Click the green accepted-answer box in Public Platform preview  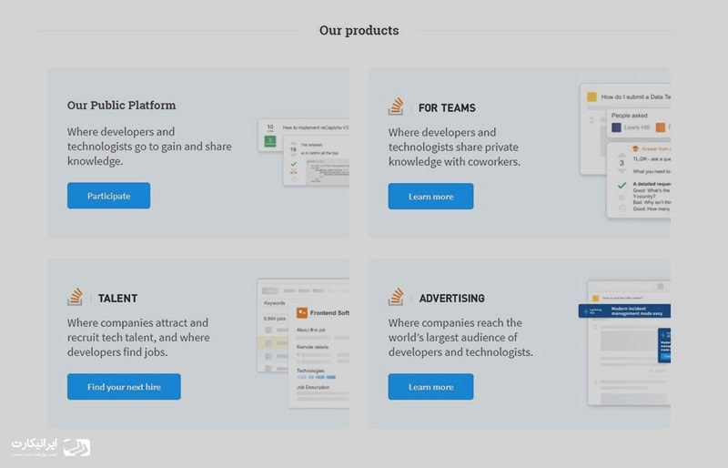click(x=270, y=141)
